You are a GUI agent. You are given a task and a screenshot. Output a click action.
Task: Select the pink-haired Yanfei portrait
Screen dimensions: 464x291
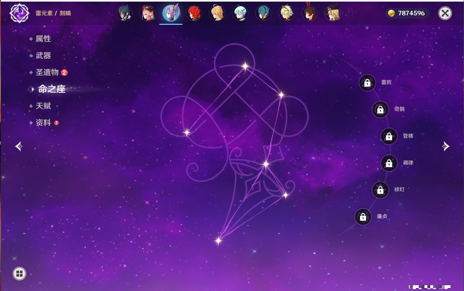(x=148, y=13)
